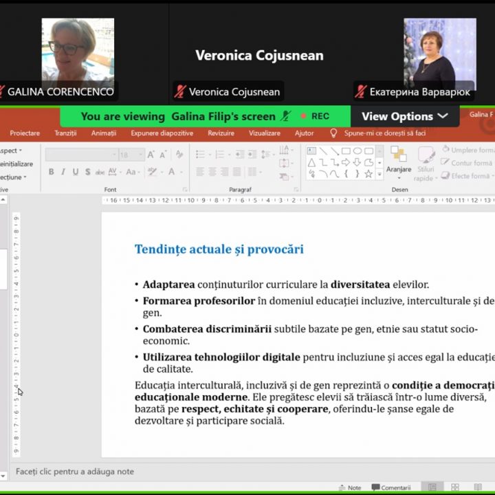Viewport: 495px width, 495px height.
Task: Switch to Reading view icon
Action: coord(478,487)
